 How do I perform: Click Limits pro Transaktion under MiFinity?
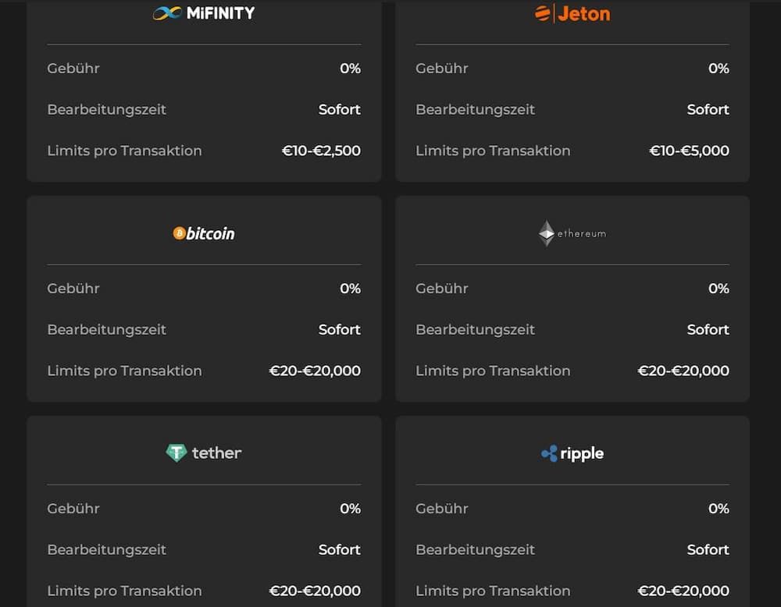coord(124,151)
